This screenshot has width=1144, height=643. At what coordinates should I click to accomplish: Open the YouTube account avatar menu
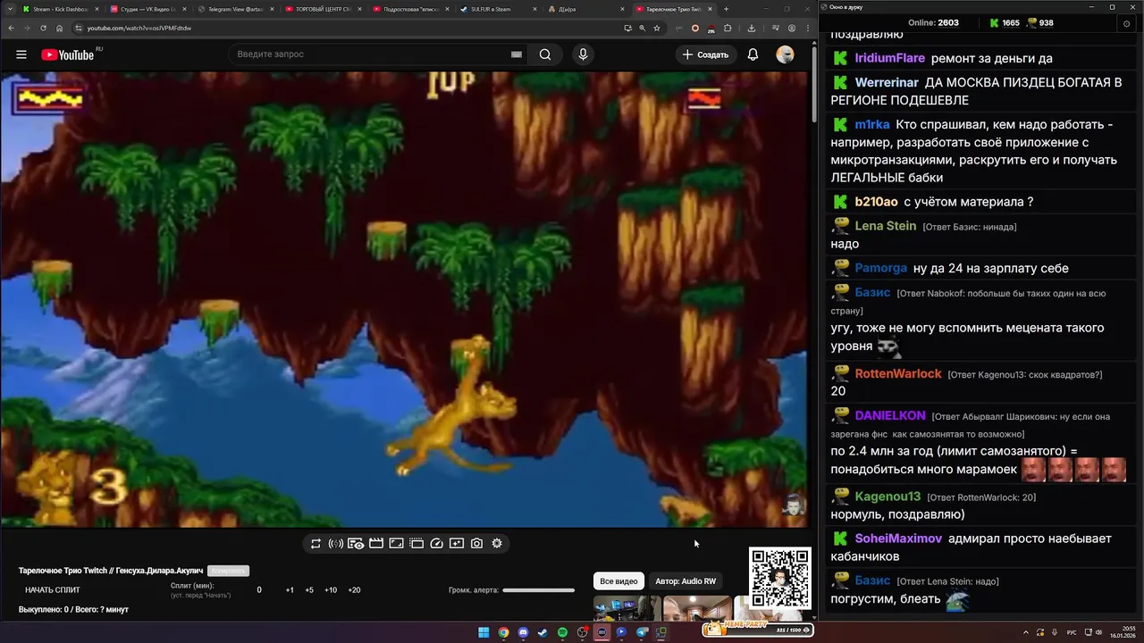[785, 54]
